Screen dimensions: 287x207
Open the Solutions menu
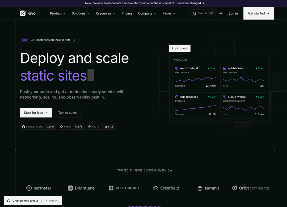click(80, 13)
